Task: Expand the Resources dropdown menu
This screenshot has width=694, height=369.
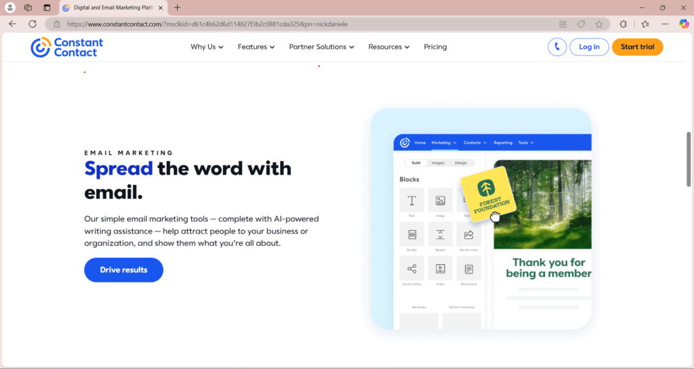Action: [388, 47]
